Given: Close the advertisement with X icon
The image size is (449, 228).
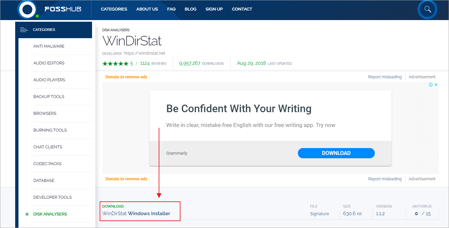Looking at the screenshot, I should tap(436, 85).
